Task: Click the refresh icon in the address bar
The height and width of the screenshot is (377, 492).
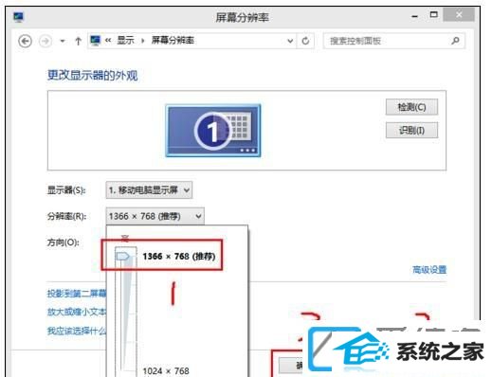Action: tap(305, 41)
